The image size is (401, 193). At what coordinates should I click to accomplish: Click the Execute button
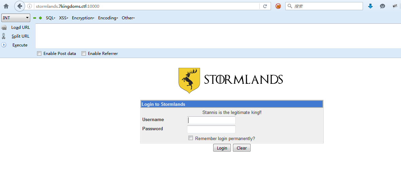tap(20, 45)
